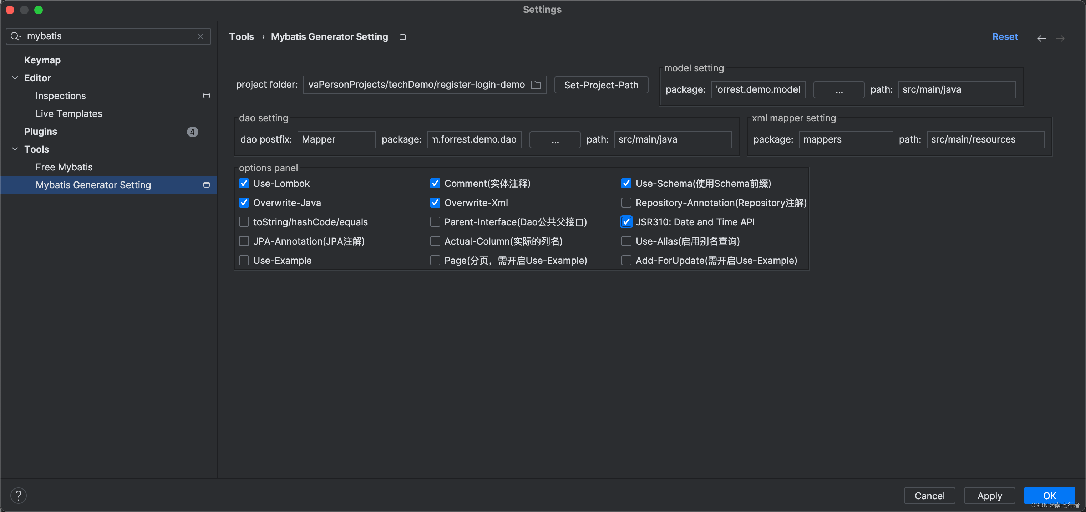
Task: Click the search magnifier icon
Action: [x=16, y=36]
